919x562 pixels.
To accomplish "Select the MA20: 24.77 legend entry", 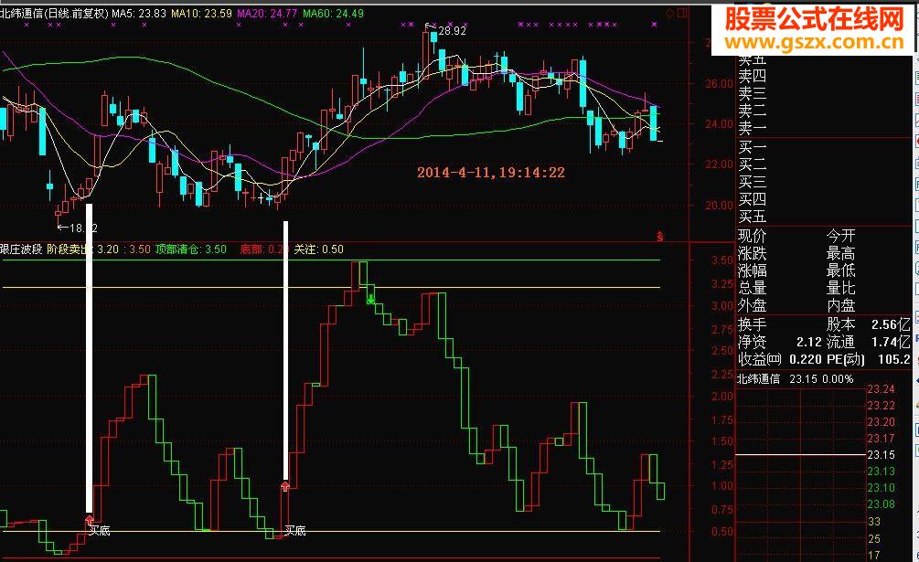I will point(267,13).
